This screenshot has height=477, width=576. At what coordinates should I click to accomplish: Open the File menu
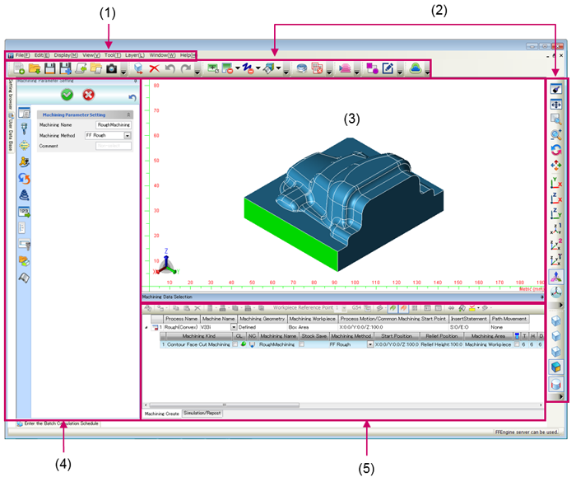[x=22, y=55]
